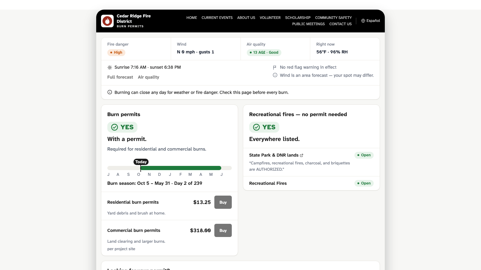Click the Cedar Ridge Fire District title
Screen dimensions: 481x270
[x=134, y=19]
